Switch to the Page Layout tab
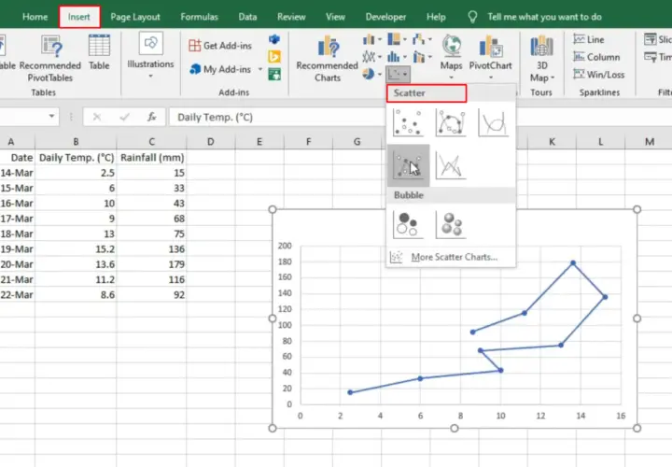The width and height of the screenshot is (672, 467). coord(135,17)
